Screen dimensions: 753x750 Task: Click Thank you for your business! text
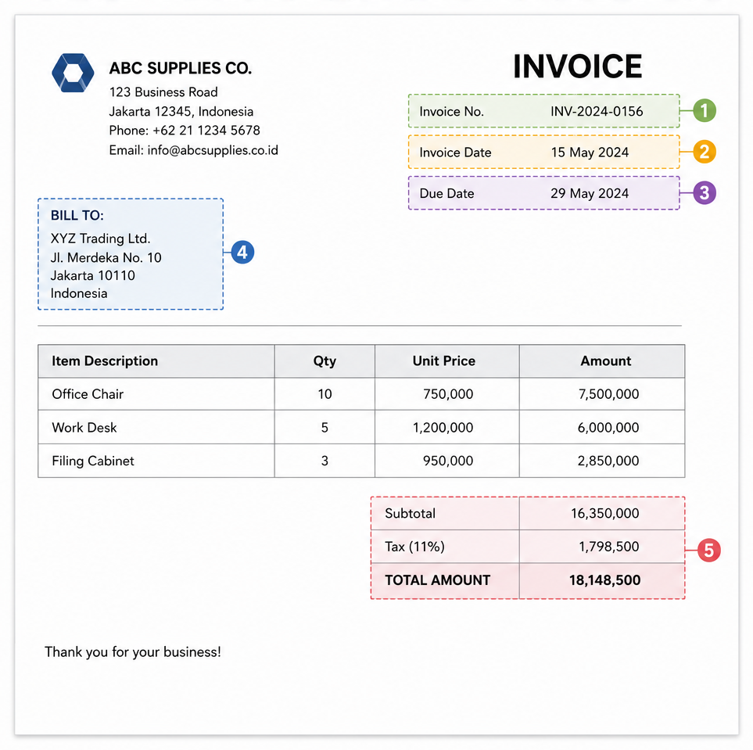pyautogui.click(x=133, y=652)
